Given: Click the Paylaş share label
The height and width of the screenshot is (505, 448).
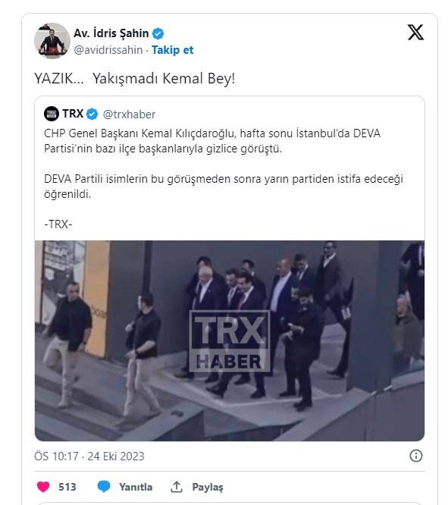Looking at the screenshot, I should tap(208, 487).
